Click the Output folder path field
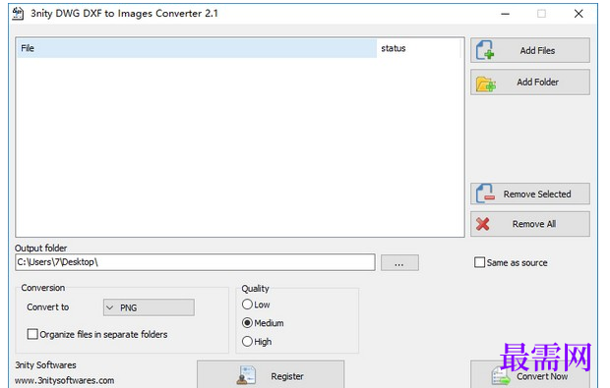 [x=195, y=262]
